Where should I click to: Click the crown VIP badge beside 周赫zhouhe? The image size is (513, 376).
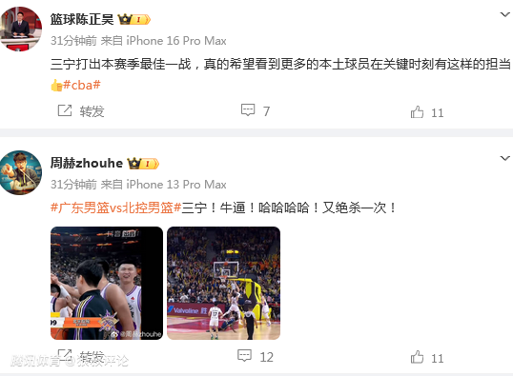click(143, 164)
